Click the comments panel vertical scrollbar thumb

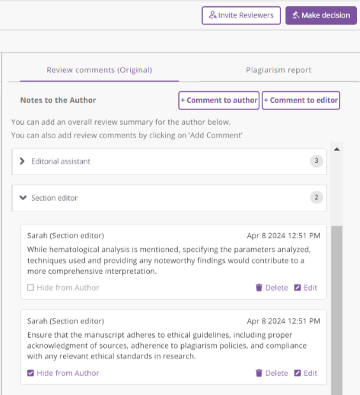point(337,310)
